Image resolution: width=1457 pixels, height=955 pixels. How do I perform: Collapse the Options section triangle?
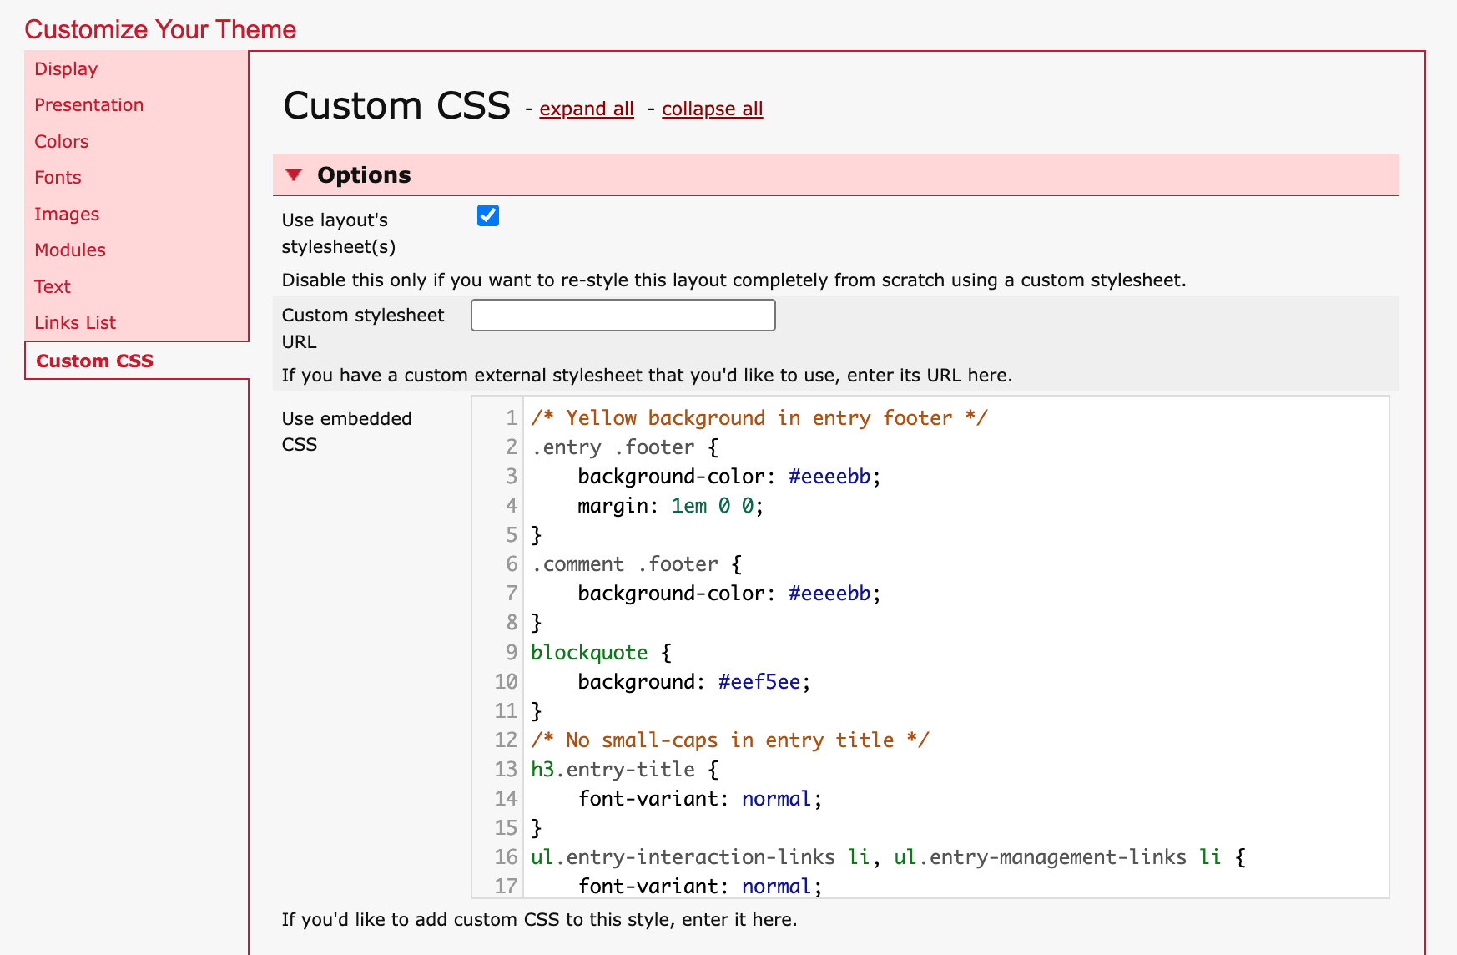[294, 174]
